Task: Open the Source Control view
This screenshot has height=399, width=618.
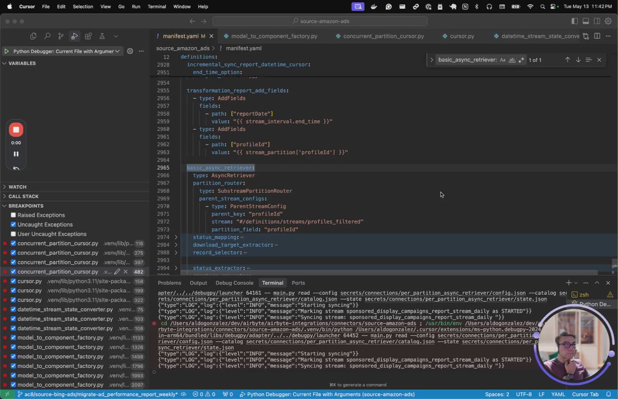Action: 61,36
